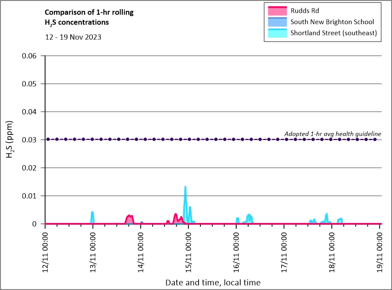Click the pink Rudds Rd legend swatch
Screen dimensions: 392x290
tap(277, 10)
